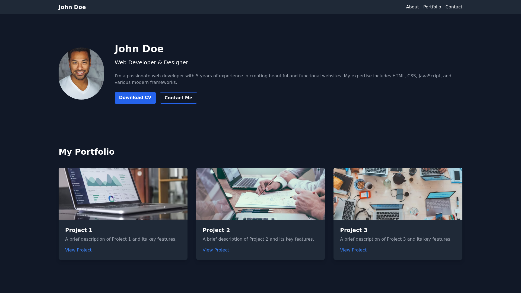Follow View Project link under Project 1
Viewport: 521px width, 293px height.
(78, 250)
